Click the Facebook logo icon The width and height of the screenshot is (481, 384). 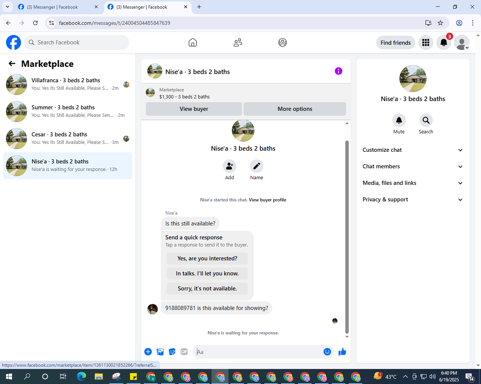click(14, 42)
